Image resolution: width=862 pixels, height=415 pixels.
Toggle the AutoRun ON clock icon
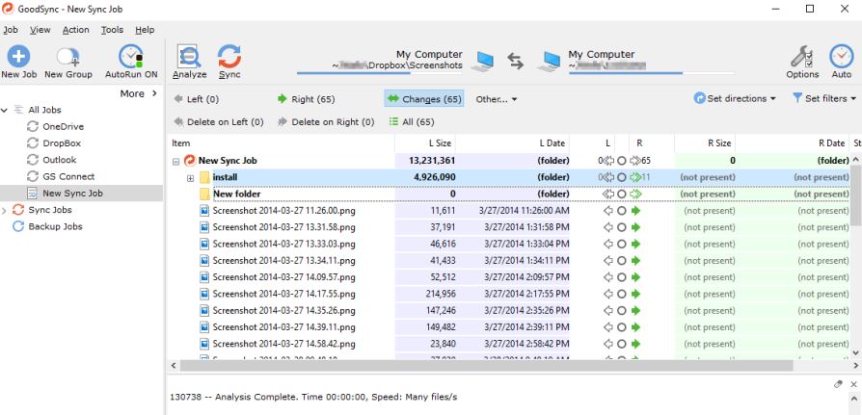pyautogui.click(x=131, y=57)
